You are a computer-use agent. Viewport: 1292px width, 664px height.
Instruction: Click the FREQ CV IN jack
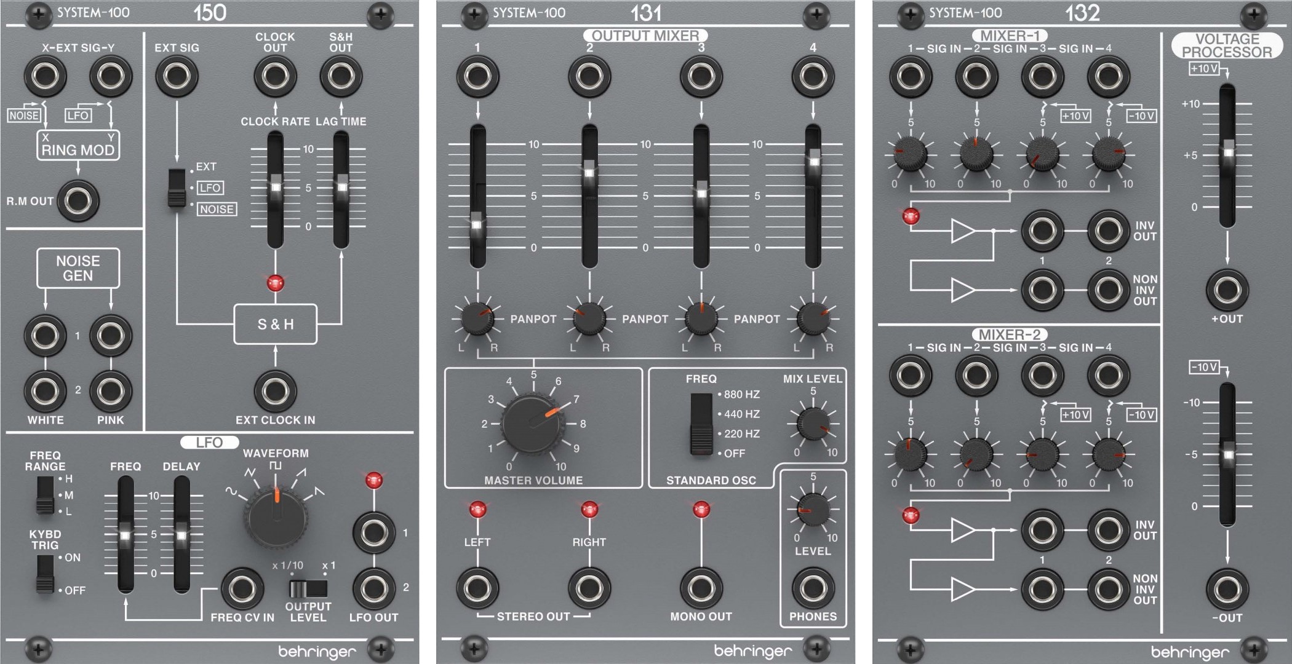[x=242, y=589]
